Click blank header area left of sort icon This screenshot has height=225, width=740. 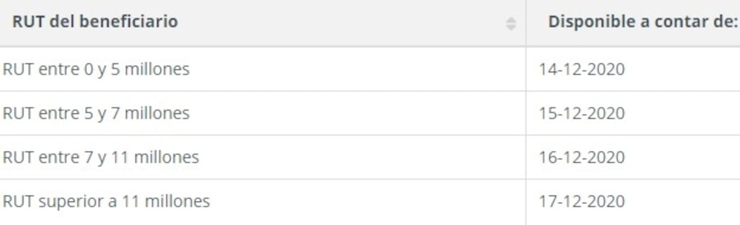(339, 23)
